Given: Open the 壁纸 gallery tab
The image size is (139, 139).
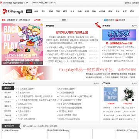Looking at the screenshot, I should point(47,126).
